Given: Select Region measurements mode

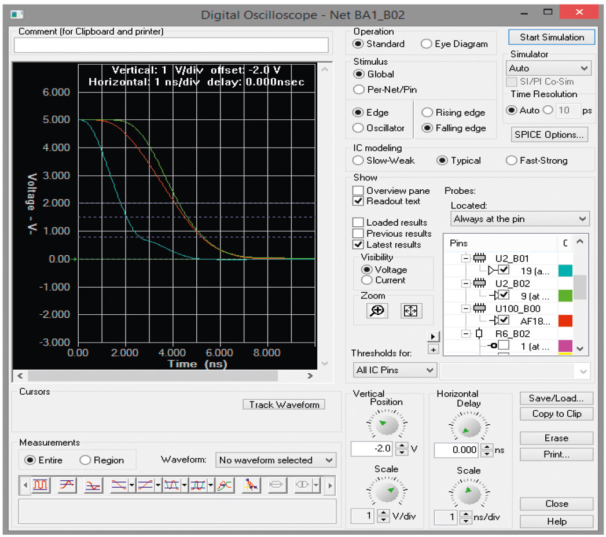Looking at the screenshot, I should point(85,460).
